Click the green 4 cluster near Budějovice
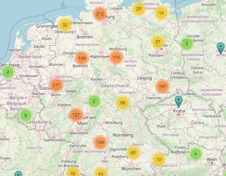The width and height of the screenshot is (226, 176). 195,154
